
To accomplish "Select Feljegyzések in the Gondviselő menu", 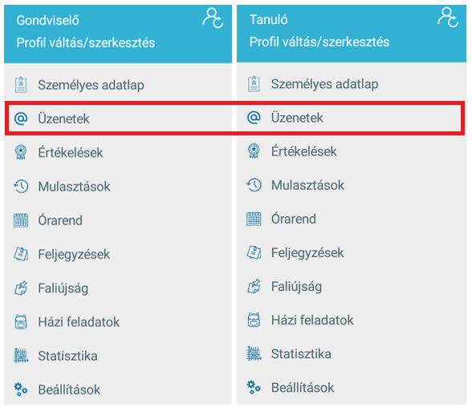I will (x=118, y=254).
